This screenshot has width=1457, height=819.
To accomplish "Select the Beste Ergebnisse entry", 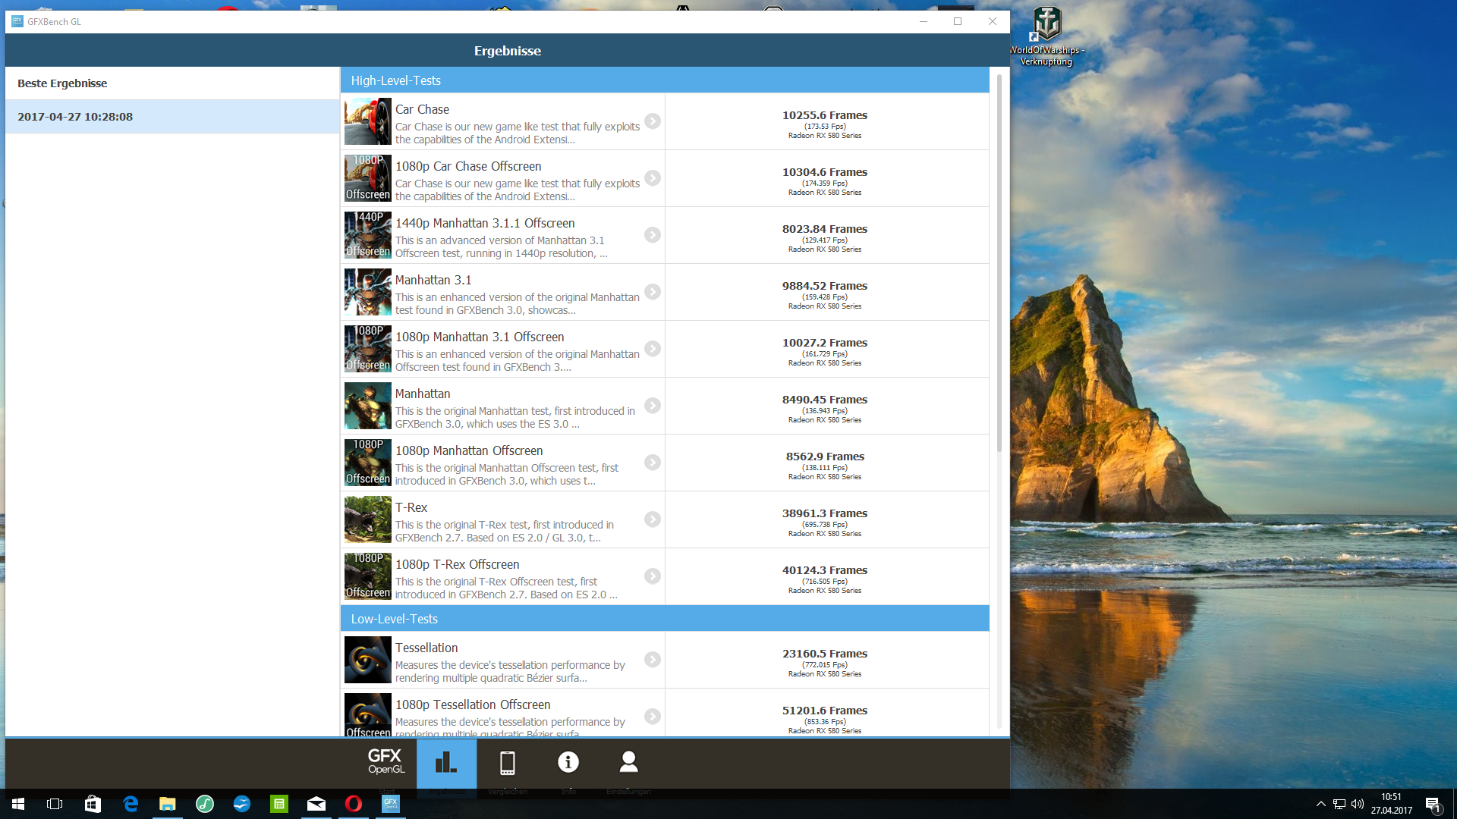I will 62,83.
